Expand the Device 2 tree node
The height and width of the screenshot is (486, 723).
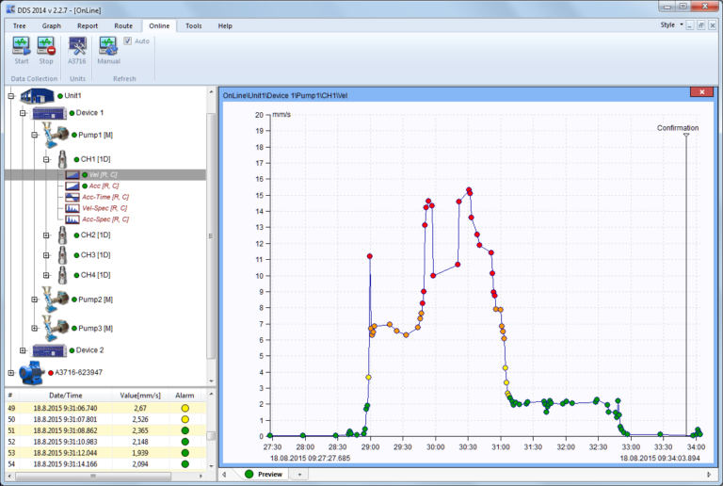pos(22,349)
